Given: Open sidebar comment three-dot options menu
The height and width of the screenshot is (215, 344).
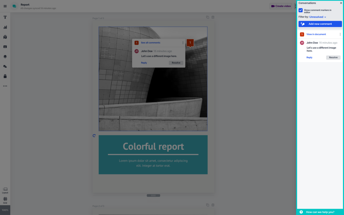Looking at the screenshot, I should coord(340,34).
